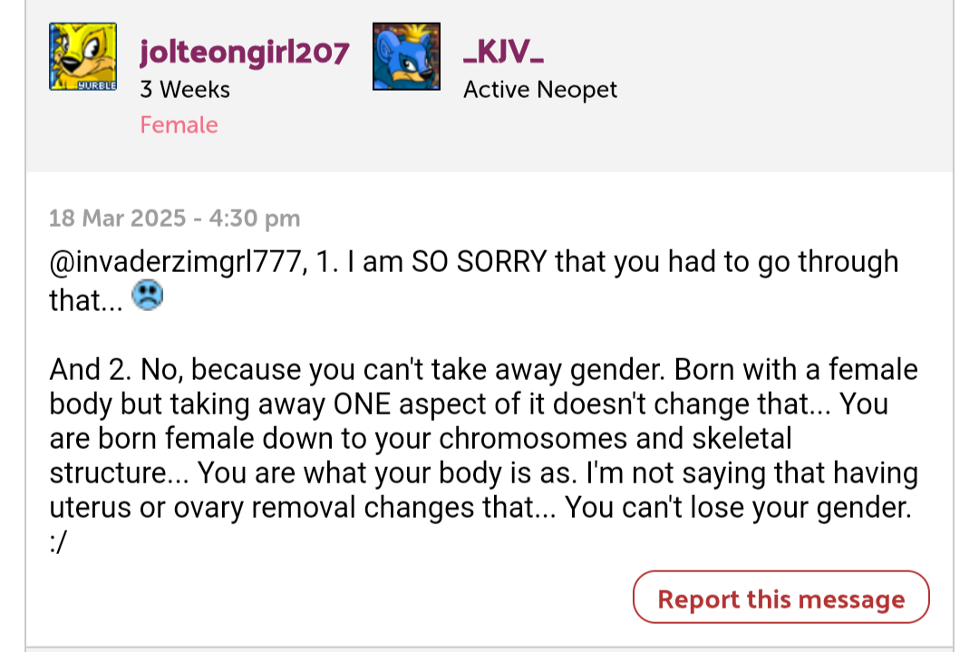Image resolution: width=979 pixels, height=652 pixels.
Task: Click the 3 Weeks account age text
Action: [185, 89]
